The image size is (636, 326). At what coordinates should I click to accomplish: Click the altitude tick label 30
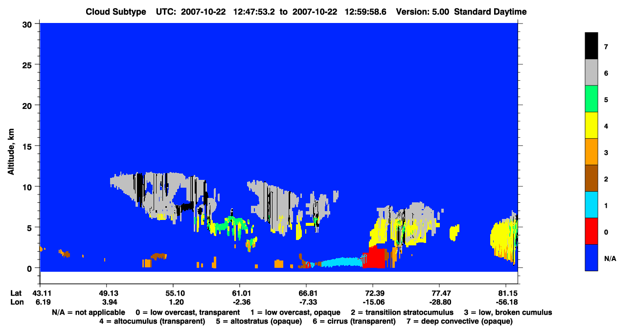point(28,24)
